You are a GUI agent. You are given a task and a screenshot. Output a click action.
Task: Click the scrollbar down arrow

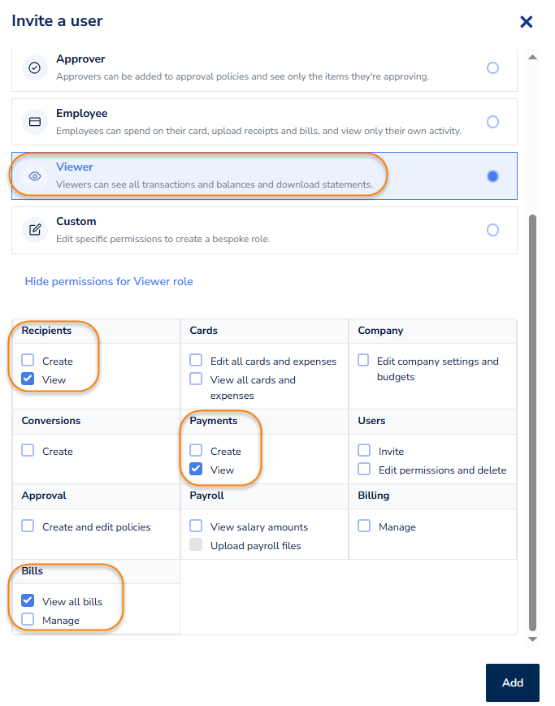pos(533,640)
